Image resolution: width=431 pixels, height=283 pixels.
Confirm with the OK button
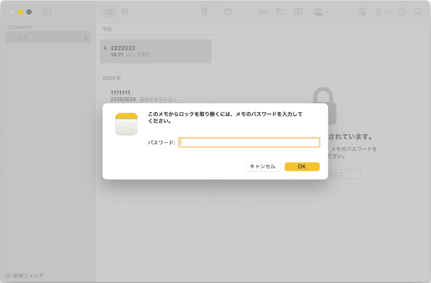(x=302, y=166)
